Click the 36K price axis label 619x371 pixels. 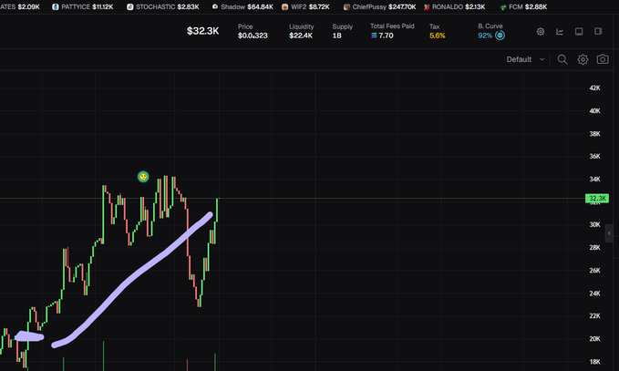click(x=594, y=156)
